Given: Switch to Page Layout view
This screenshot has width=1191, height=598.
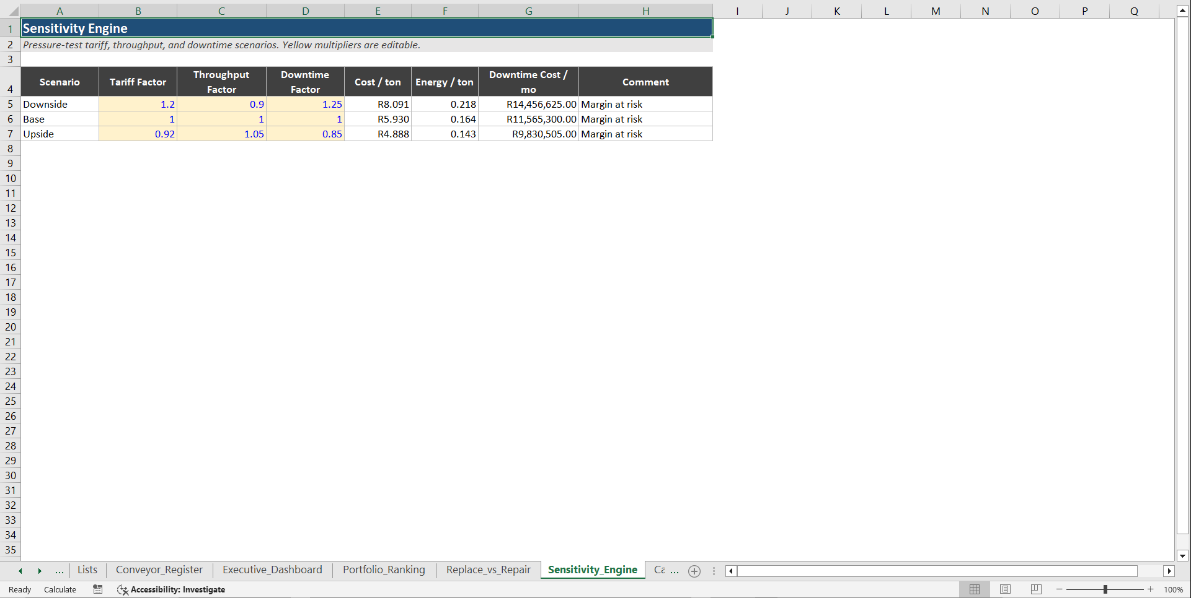Looking at the screenshot, I should (x=1005, y=589).
